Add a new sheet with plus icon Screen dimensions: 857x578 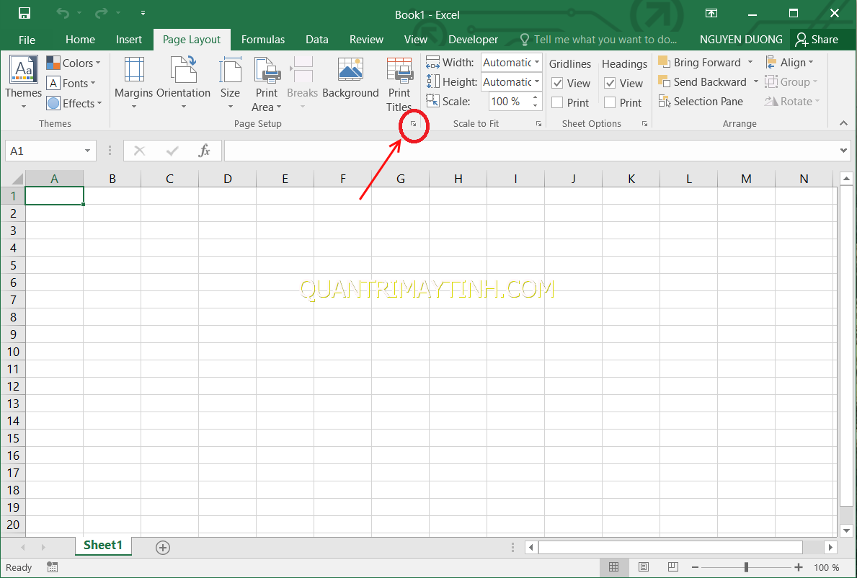[163, 548]
